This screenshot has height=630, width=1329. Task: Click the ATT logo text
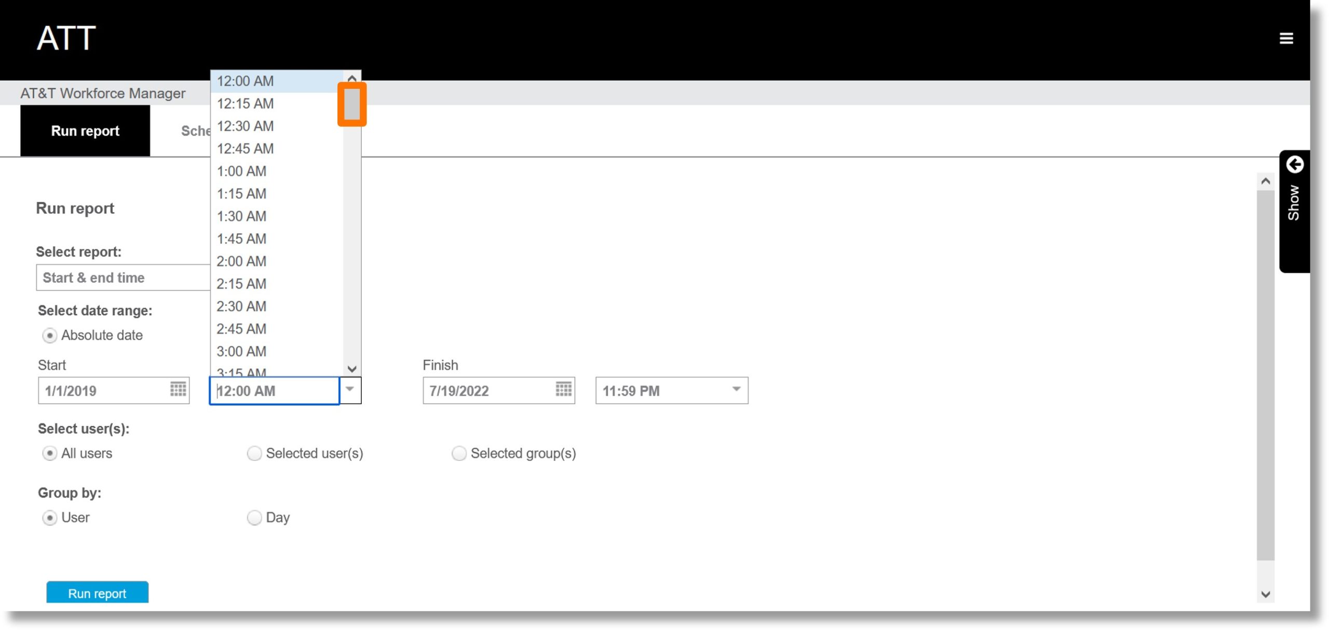pyautogui.click(x=66, y=38)
